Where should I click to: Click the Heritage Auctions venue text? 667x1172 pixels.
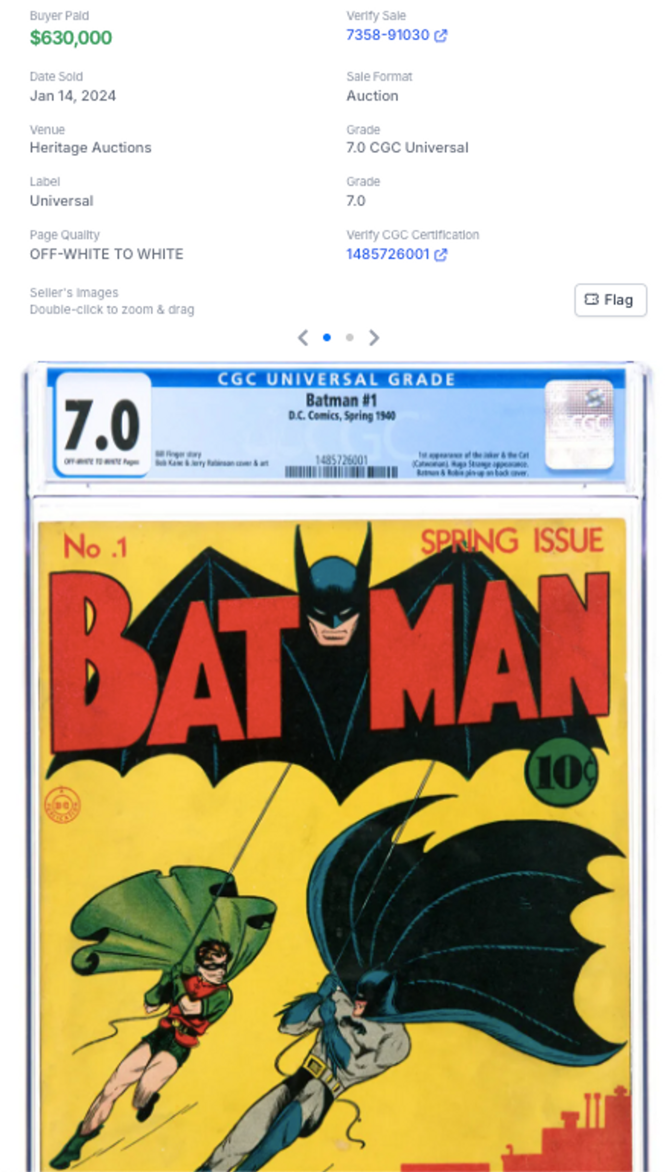(x=91, y=148)
